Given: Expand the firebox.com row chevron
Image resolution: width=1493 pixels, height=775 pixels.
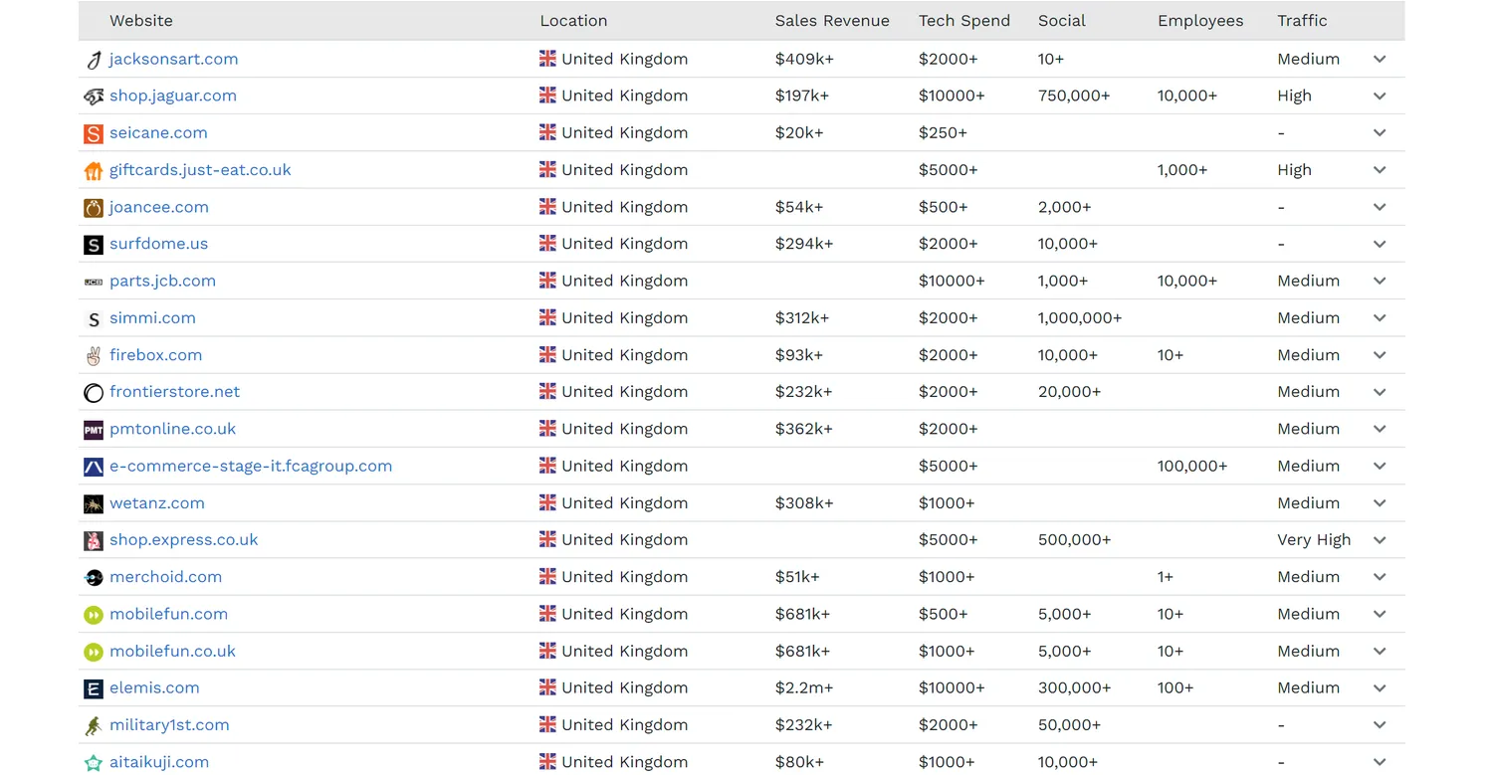Looking at the screenshot, I should pyautogui.click(x=1380, y=355).
